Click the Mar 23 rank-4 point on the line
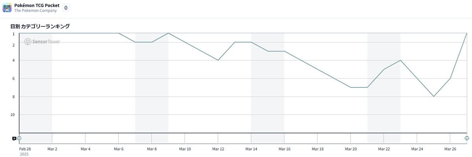 tap(400, 60)
